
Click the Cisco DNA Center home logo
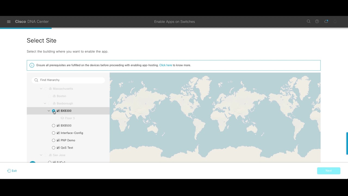32,22
